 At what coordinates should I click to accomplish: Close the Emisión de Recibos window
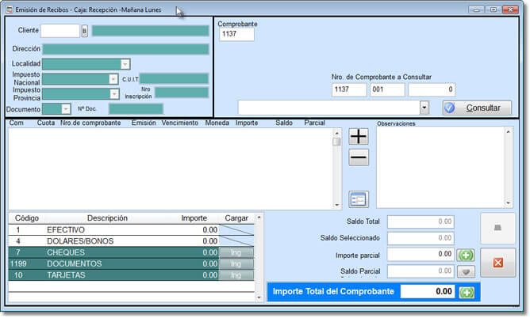tap(510, 9)
